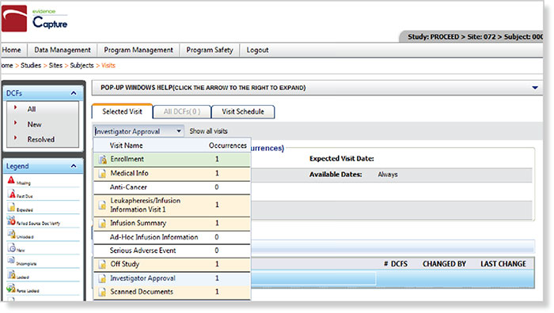Select the Ad-Hoc Infusion Information visit
554x313 pixels.
click(x=172, y=237)
